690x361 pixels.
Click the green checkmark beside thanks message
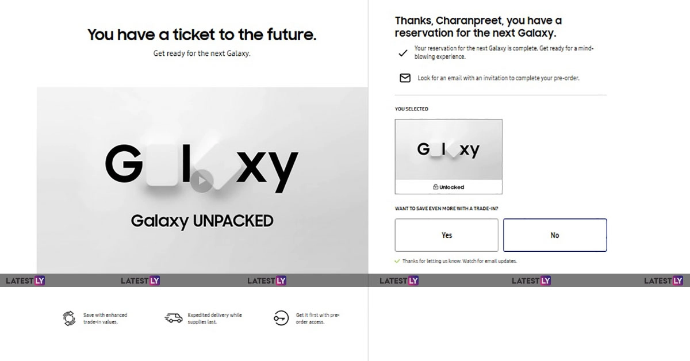click(397, 261)
